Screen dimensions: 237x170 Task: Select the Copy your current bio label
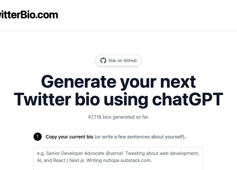pyautogui.click(x=69, y=137)
